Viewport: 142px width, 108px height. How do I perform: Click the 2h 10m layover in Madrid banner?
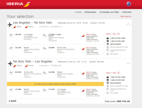point(55,84)
